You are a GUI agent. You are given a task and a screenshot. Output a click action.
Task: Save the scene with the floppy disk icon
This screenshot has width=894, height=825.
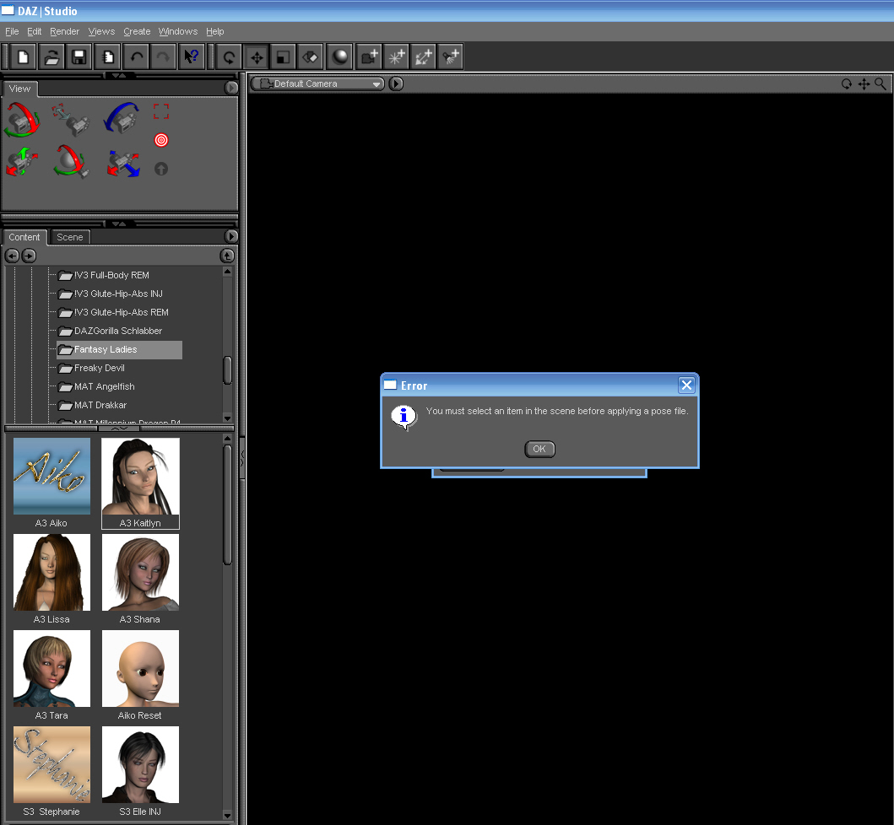pos(79,57)
